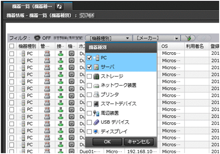220x154 pixels.
Task: Check the ネットワーク装置 checkbox
Action: click(89, 86)
